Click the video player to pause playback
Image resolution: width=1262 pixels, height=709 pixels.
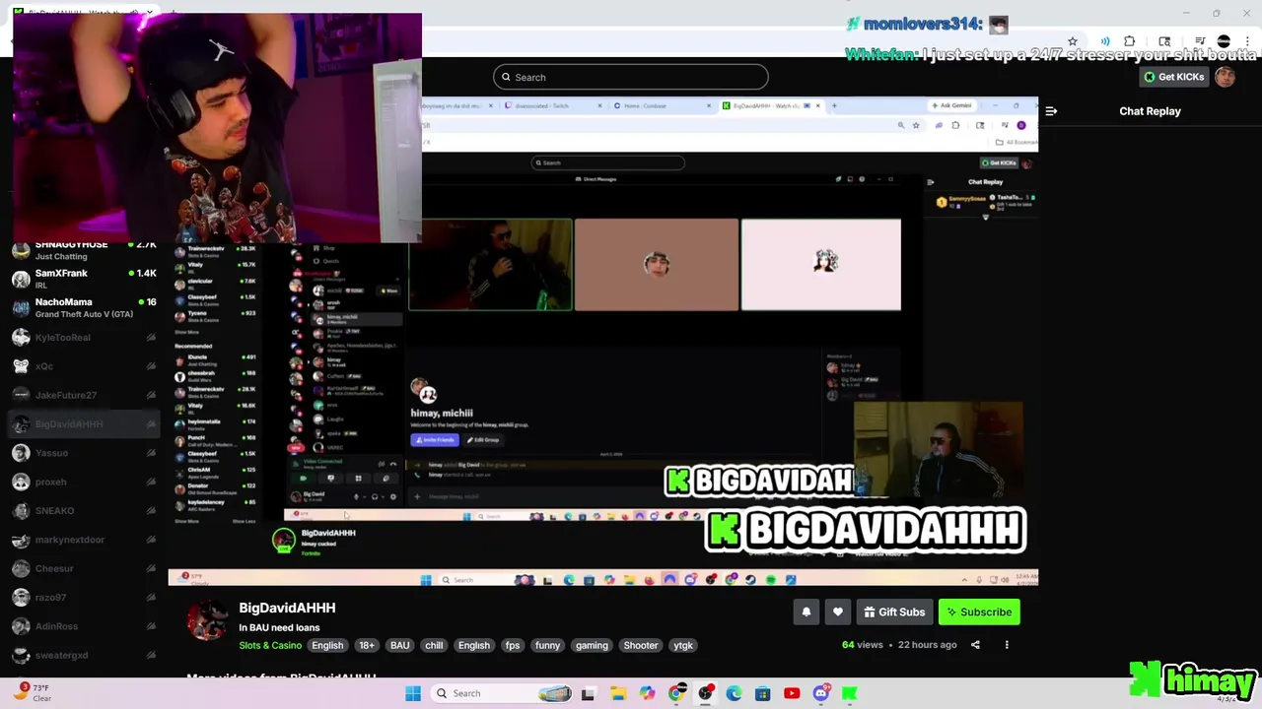point(602,341)
